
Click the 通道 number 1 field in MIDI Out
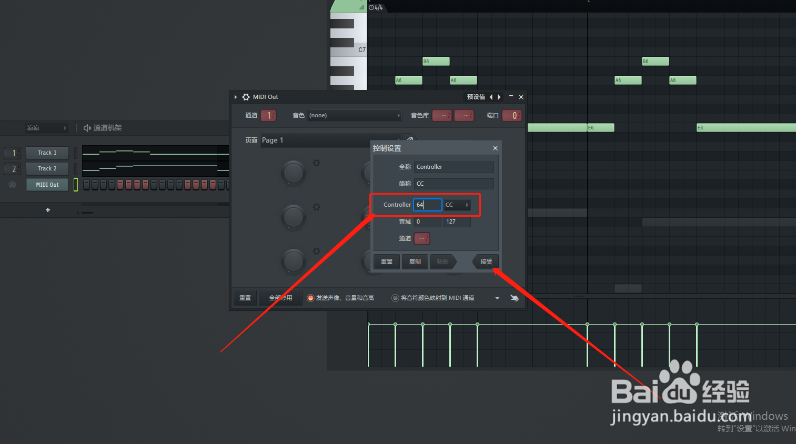click(268, 115)
